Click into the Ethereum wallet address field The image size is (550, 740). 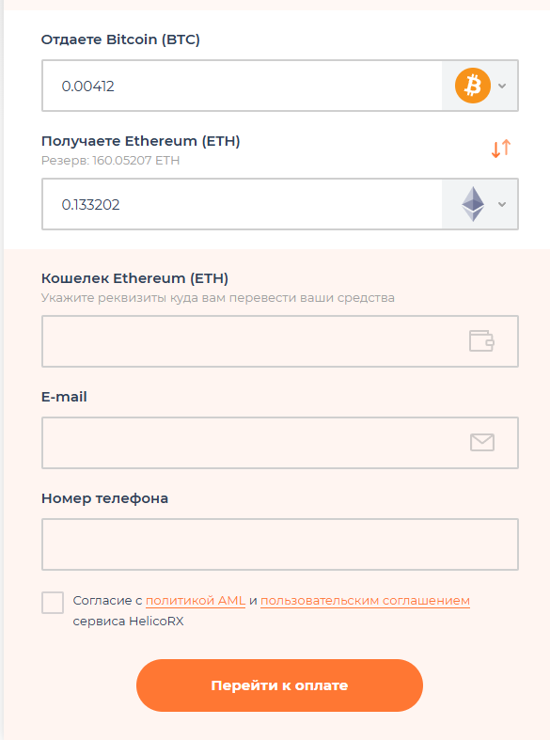[280, 341]
